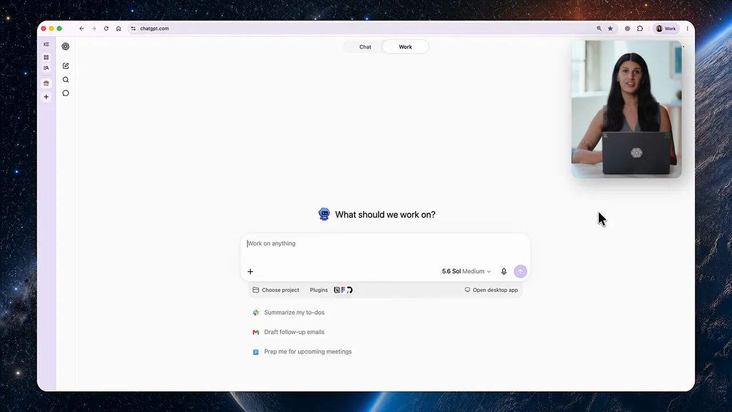Open the ChatGPT browser extension icon
The width and height of the screenshot is (732, 412).
[x=627, y=29]
